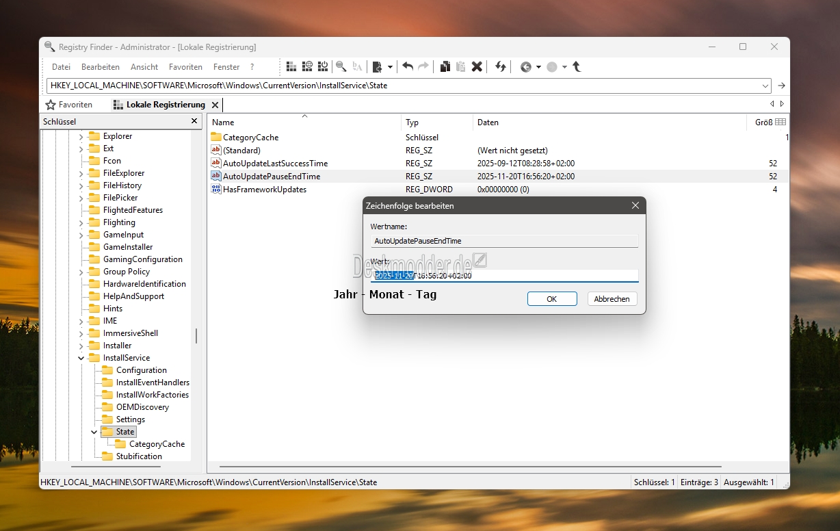Select the HasFrameworkUpdates value row

point(499,190)
